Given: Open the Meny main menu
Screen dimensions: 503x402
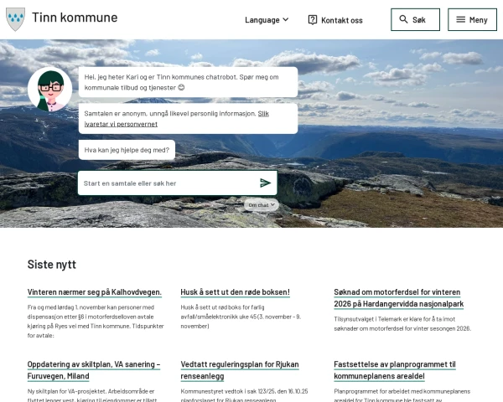Looking at the screenshot, I should pos(472,20).
